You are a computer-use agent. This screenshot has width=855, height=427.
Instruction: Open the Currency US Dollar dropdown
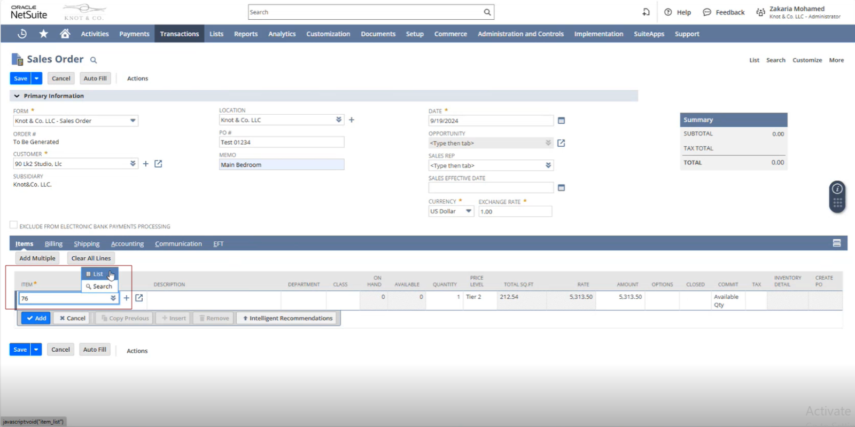(468, 211)
